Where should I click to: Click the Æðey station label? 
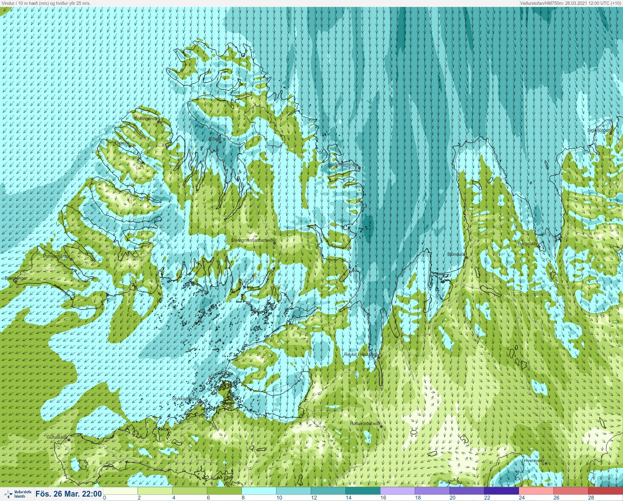214,139
